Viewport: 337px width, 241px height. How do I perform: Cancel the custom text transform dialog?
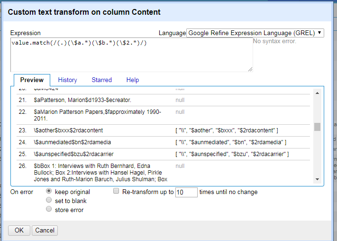click(45, 230)
